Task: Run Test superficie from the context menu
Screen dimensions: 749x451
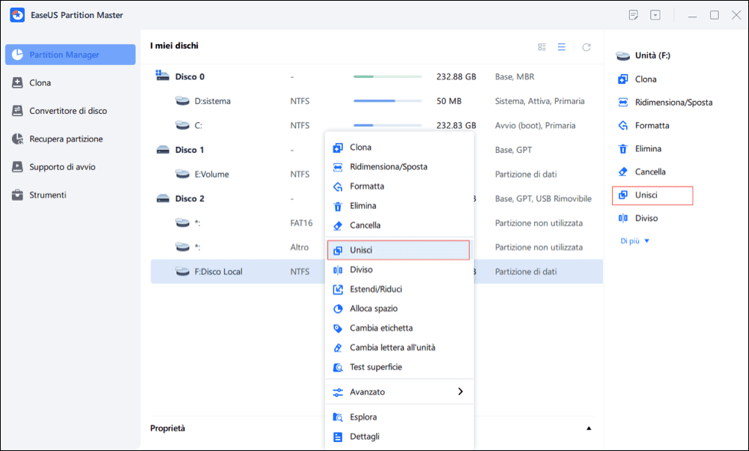Action: tap(399, 367)
